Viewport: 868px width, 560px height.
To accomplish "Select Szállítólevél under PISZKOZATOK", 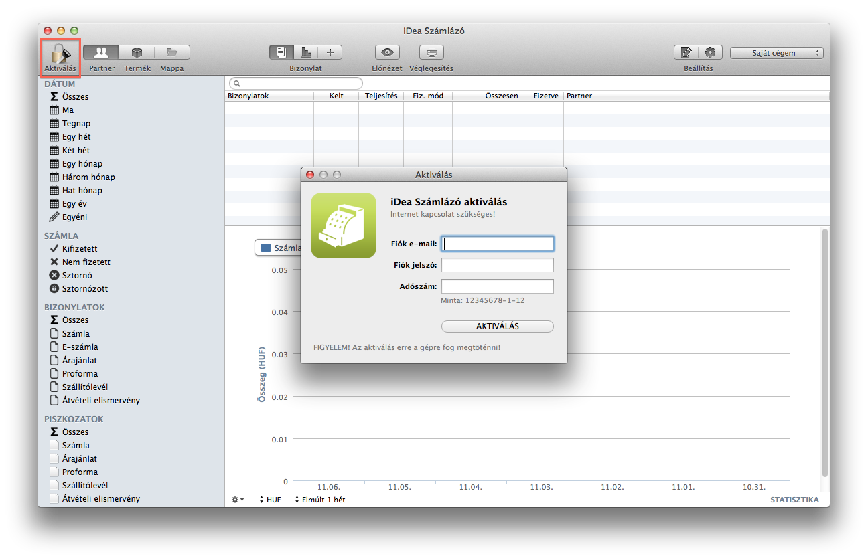I will pos(79,486).
